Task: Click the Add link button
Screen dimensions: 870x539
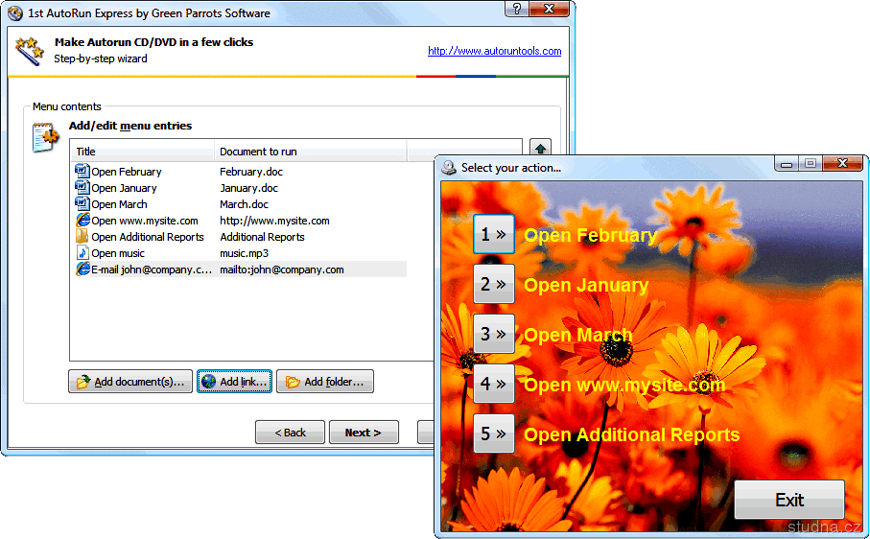Action: pos(234,382)
